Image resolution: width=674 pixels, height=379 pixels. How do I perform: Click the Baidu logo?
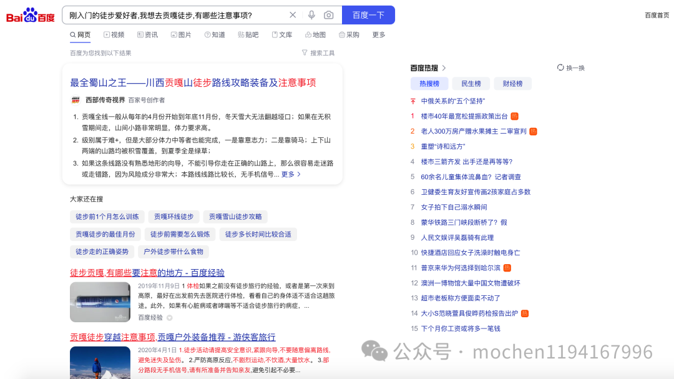point(31,16)
